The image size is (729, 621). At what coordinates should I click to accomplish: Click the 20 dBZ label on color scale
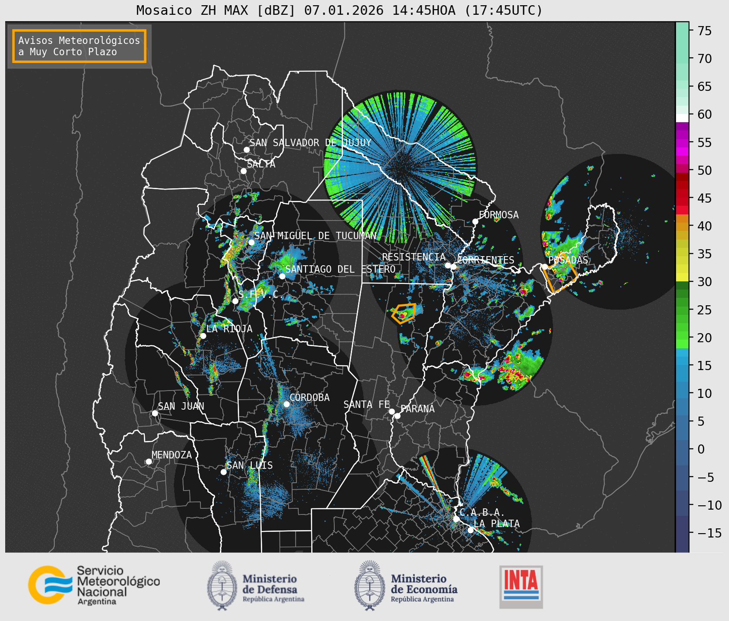click(x=705, y=338)
